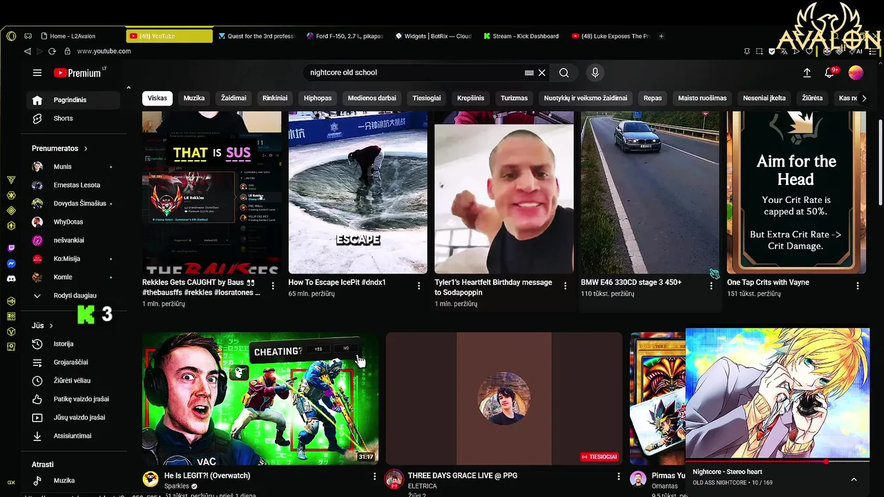Open Jūsų vaizdo įrašai page
This screenshot has width=884, height=497.
[73, 418]
